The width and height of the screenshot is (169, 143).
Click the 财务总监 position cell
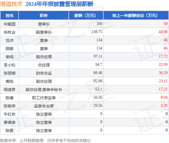pos(44,73)
